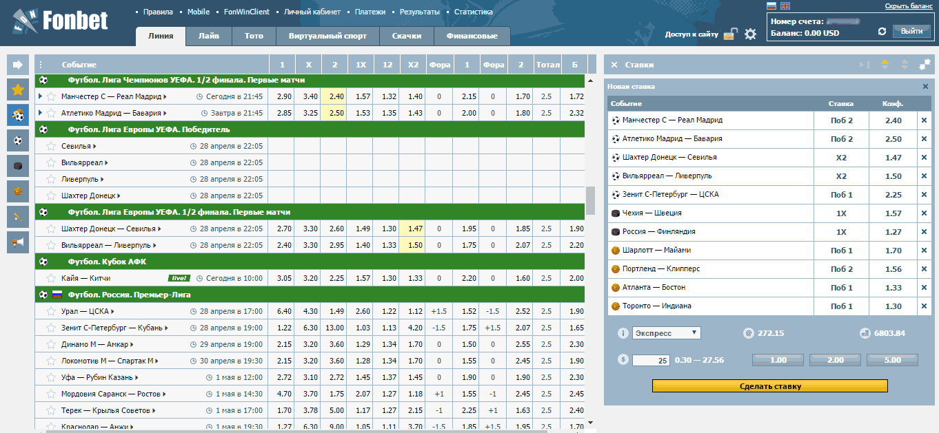The width and height of the screenshot is (939, 433).
Task: Open the Правила link
Action: tap(158, 12)
